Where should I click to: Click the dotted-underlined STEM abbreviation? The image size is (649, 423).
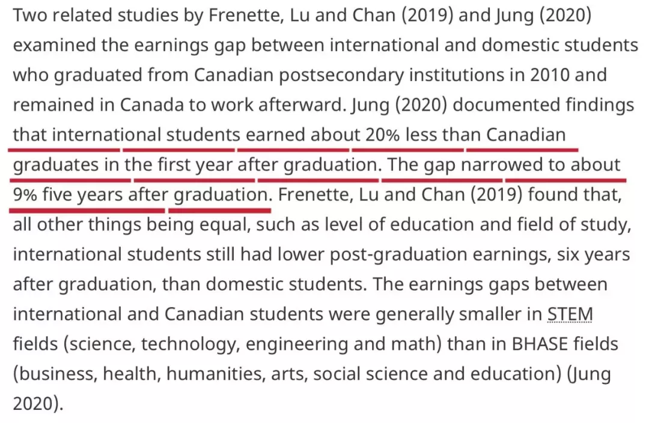tap(570, 314)
